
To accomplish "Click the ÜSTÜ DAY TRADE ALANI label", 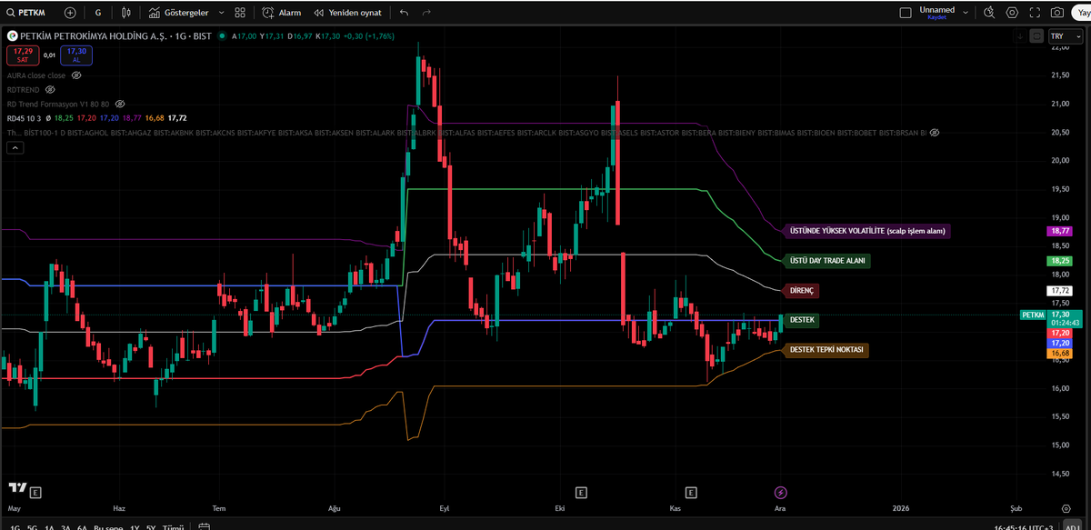I will tap(829, 261).
